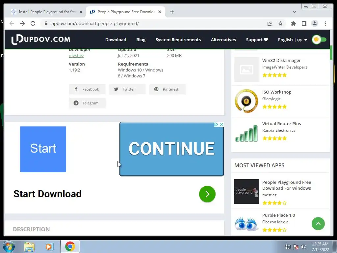337x253 pixels.
Task: Click the page vertical scrollbar thumb
Action: 331,52
